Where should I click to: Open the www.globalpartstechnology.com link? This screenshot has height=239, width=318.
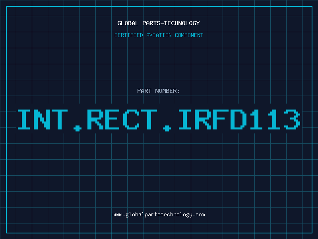click(x=159, y=215)
